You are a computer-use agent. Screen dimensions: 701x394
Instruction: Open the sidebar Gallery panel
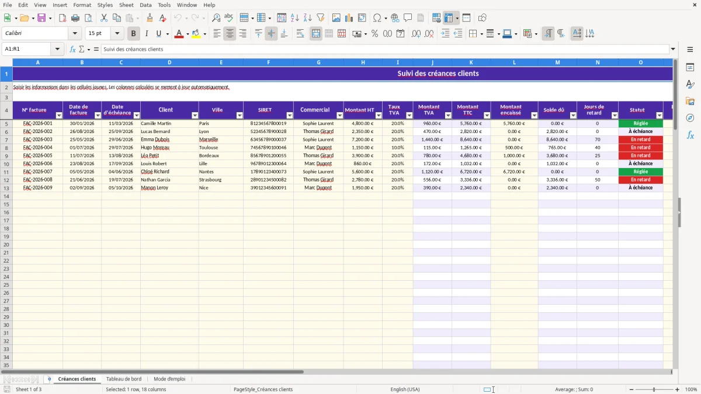pyautogui.click(x=690, y=101)
